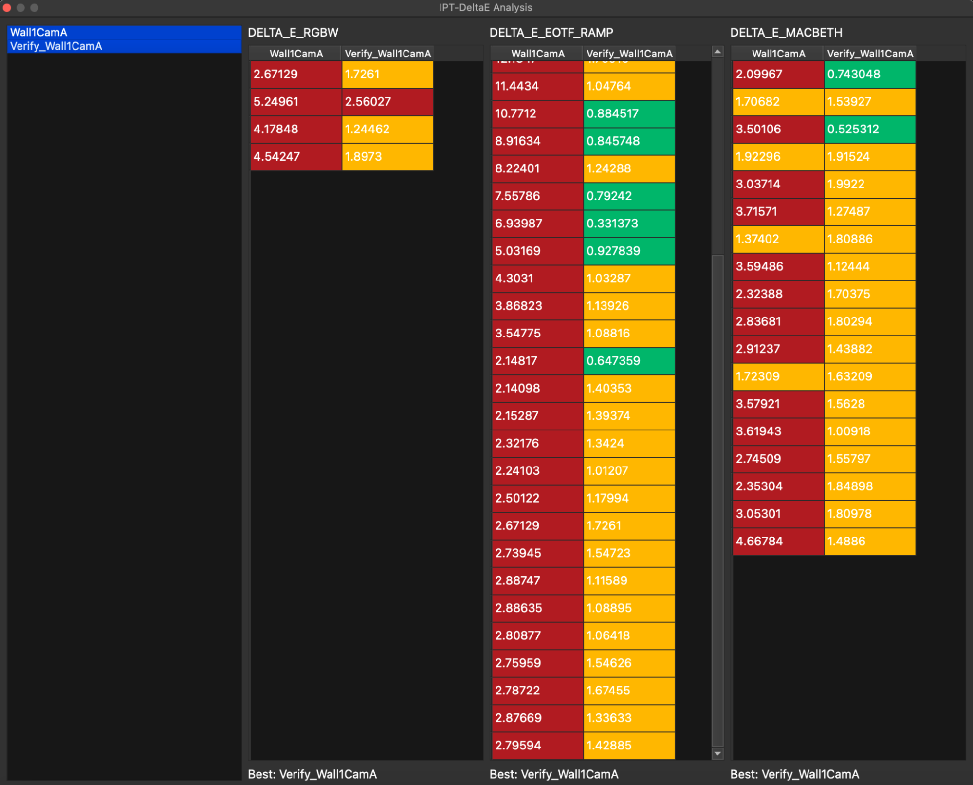Select the green 0.331373 EOTF_RAMP cell
The width and height of the screenshot is (973, 785).
tap(629, 224)
